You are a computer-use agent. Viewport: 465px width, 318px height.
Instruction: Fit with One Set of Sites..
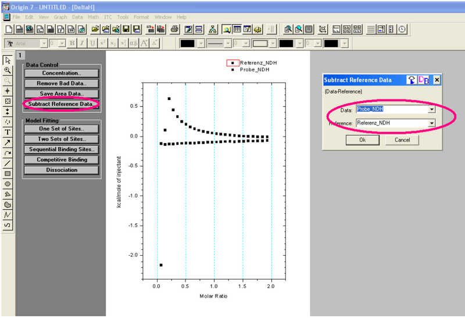[x=62, y=128]
